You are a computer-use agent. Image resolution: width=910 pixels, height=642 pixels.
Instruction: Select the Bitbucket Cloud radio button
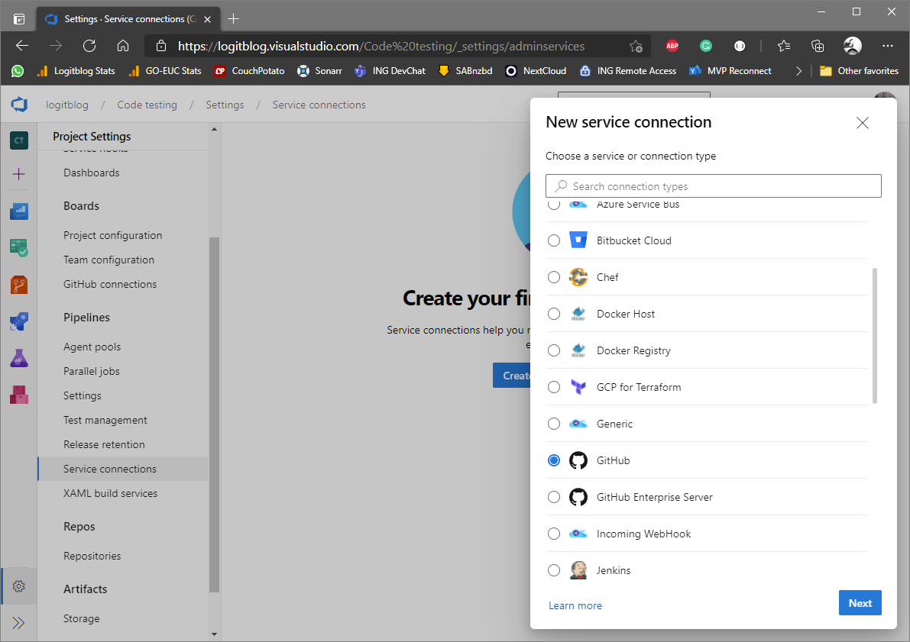click(x=554, y=240)
